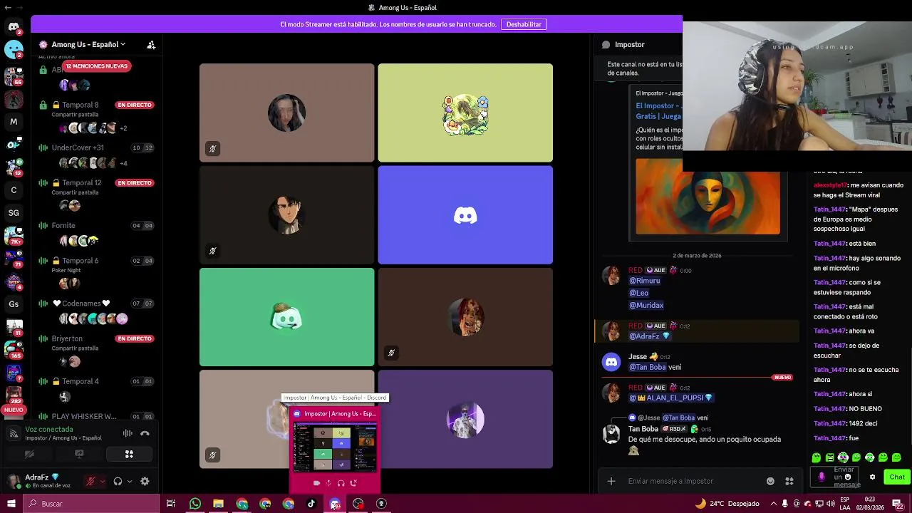The image size is (912, 513).
Task: Open activities launcher in voice panel
Action: point(129,454)
